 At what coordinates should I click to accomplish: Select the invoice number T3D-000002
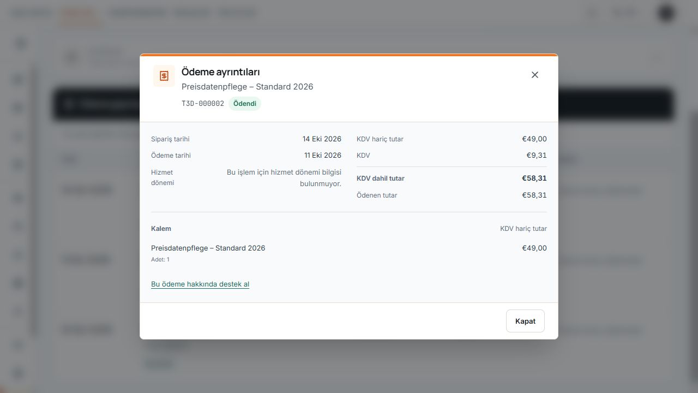[x=203, y=104]
